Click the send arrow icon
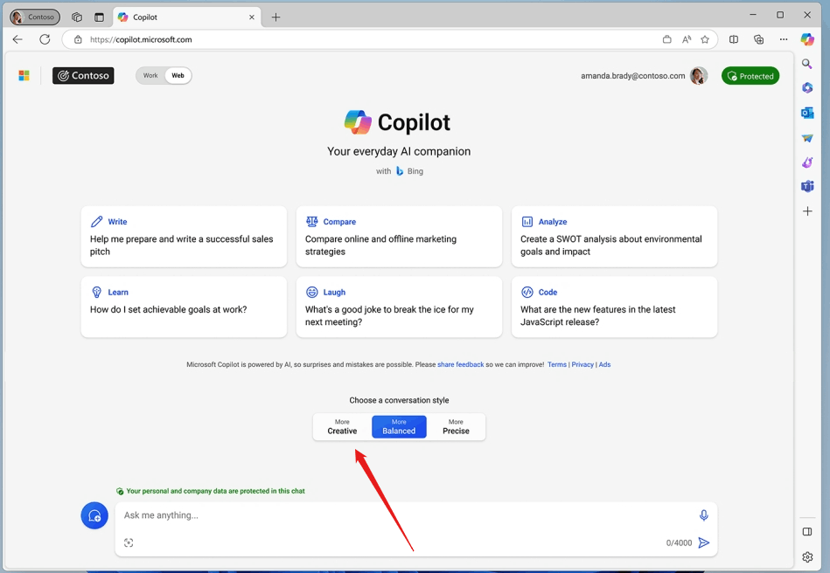Screen dimensions: 830x573 pyautogui.click(x=703, y=543)
